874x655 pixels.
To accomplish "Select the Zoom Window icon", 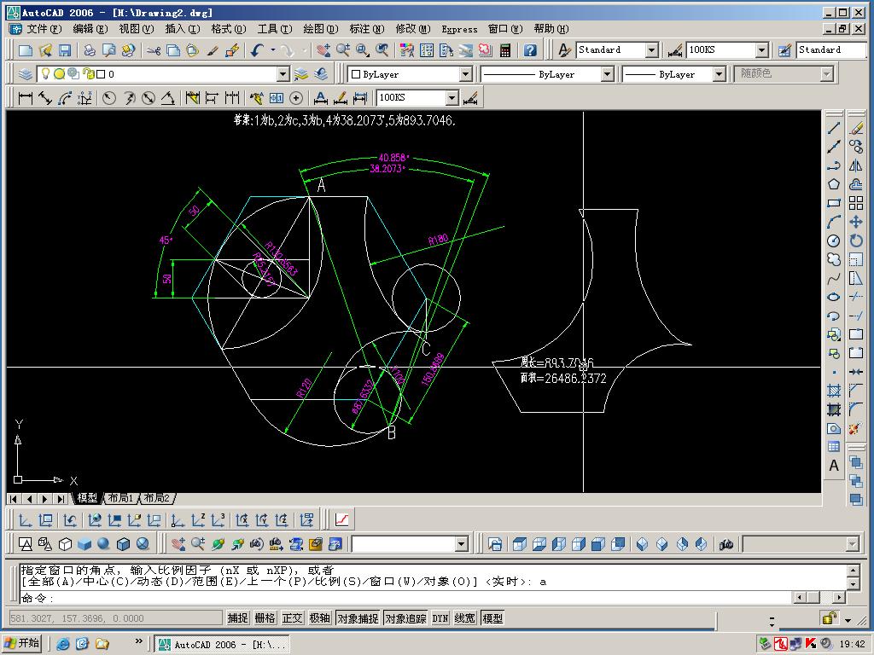I will point(363,50).
